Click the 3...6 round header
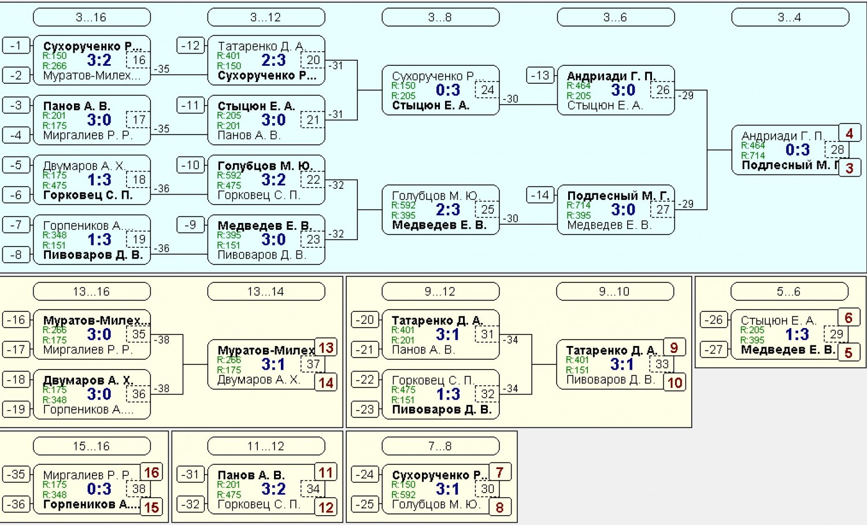The height and width of the screenshot is (525, 867). (616, 17)
